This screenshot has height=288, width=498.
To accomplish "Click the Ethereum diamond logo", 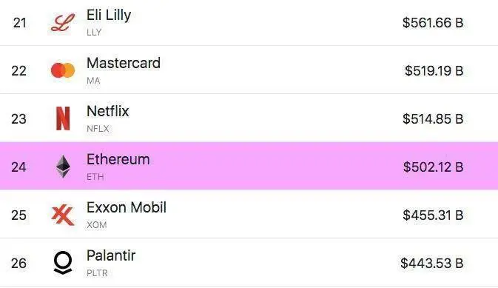I will pos(63,167).
